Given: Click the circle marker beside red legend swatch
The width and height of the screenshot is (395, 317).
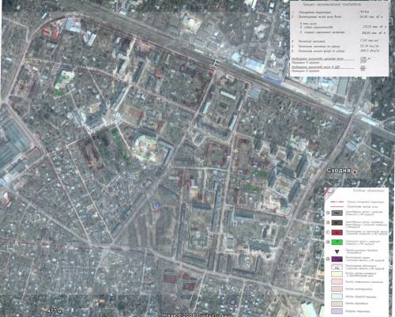Looking at the screenshot, I should click(x=328, y=232).
